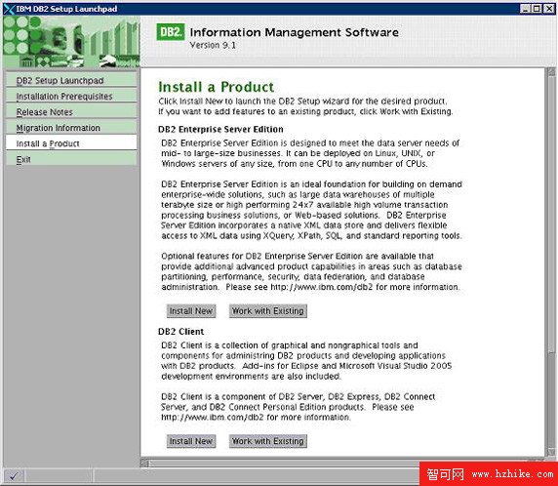Open Installation Prerequisites page
Viewport: 558px width, 486px height.
[71, 97]
